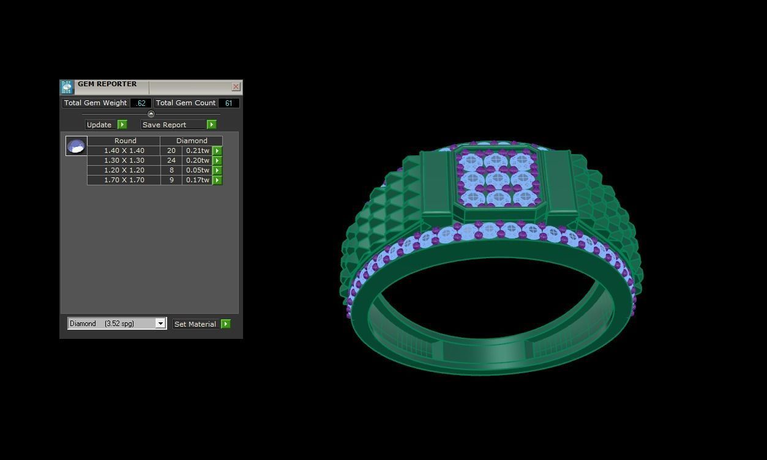This screenshot has width=767, height=460.
Task: Select the 1.70 X 1.70 size cell
Action: tap(124, 180)
